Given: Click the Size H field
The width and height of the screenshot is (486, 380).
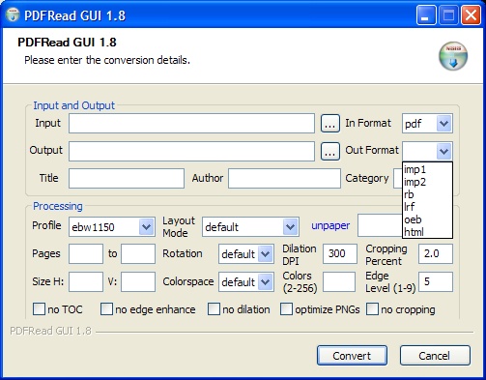Looking at the screenshot, I should pyautogui.click(x=86, y=282).
